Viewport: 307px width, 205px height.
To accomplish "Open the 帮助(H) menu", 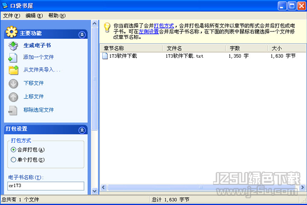I will (x=57, y=15).
